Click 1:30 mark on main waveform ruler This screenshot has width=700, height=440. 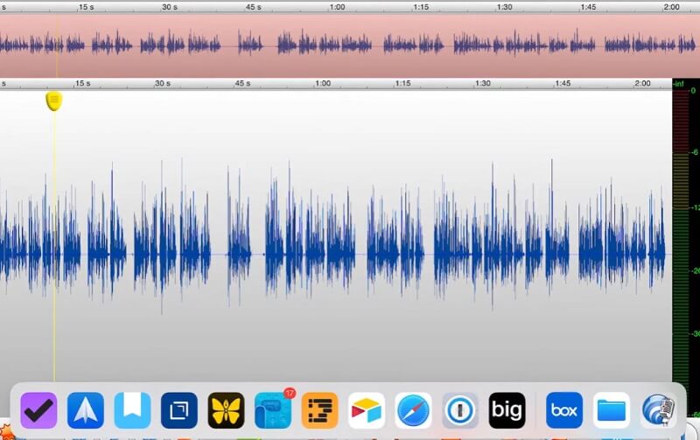483,83
